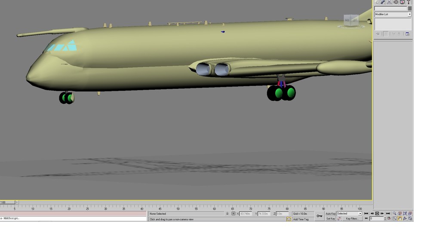
Task: Click Zoom Extents icon
Action: pyautogui.click(x=405, y=214)
